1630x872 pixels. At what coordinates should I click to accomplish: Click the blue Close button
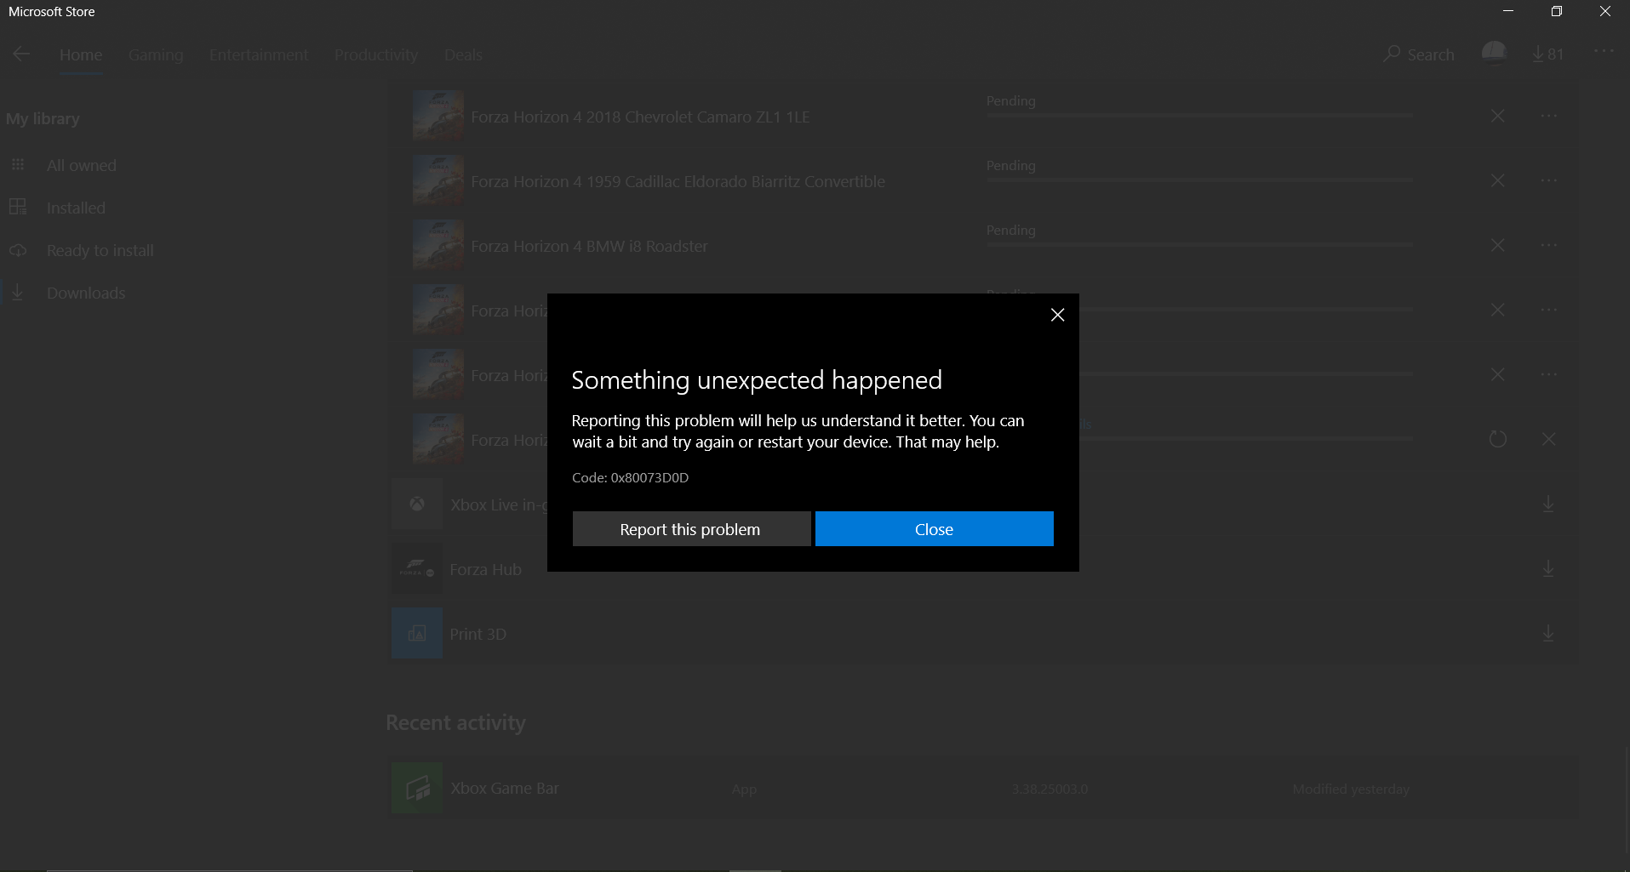(x=934, y=529)
